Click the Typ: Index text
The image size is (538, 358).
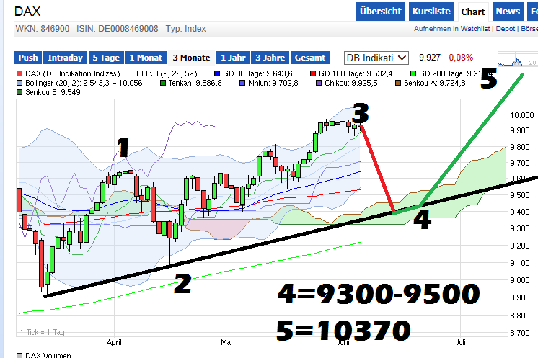[x=185, y=29]
